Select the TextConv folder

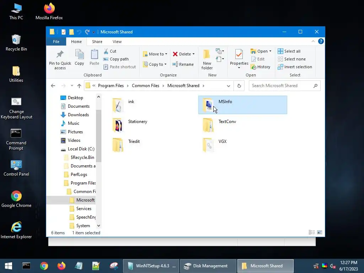[242, 125]
